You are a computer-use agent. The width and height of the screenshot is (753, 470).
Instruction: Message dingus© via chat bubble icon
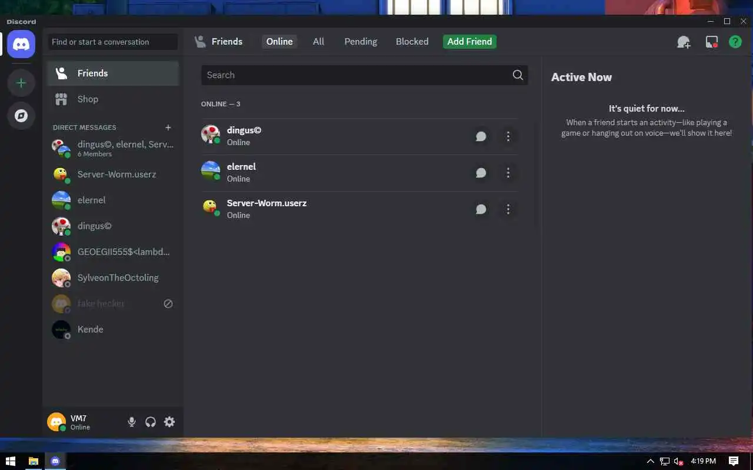click(481, 136)
